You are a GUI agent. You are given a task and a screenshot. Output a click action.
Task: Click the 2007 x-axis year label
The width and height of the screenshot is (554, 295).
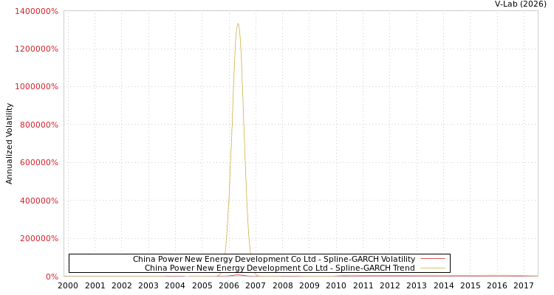(x=256, y=285)
